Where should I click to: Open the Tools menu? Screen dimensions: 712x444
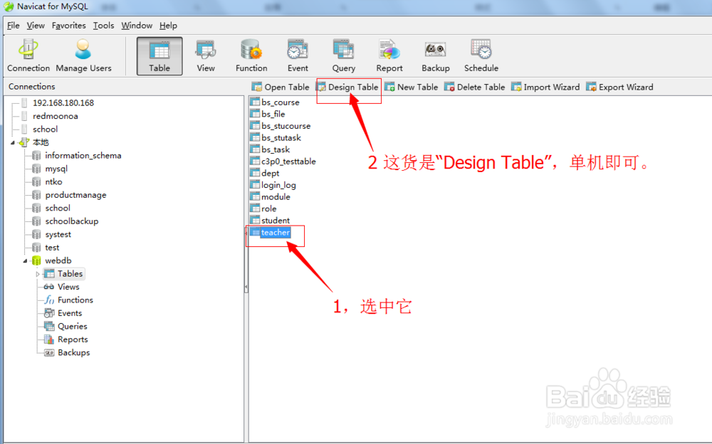click(103, 26)
